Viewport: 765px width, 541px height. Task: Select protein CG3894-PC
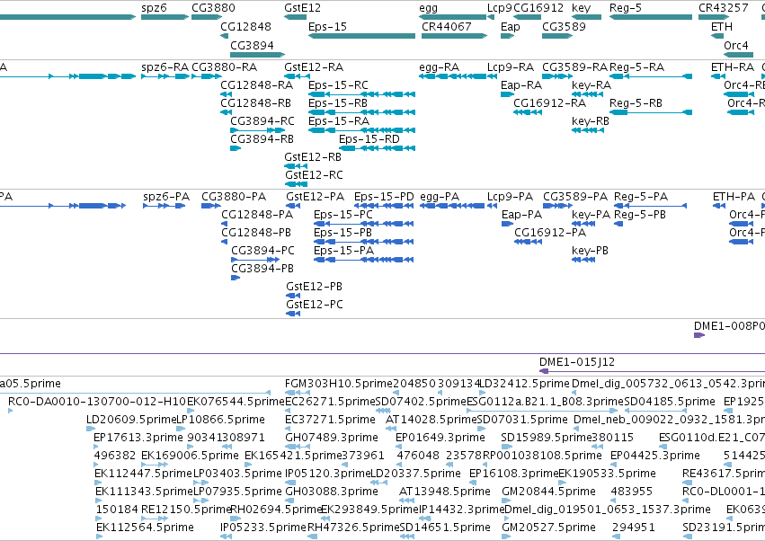255,260
